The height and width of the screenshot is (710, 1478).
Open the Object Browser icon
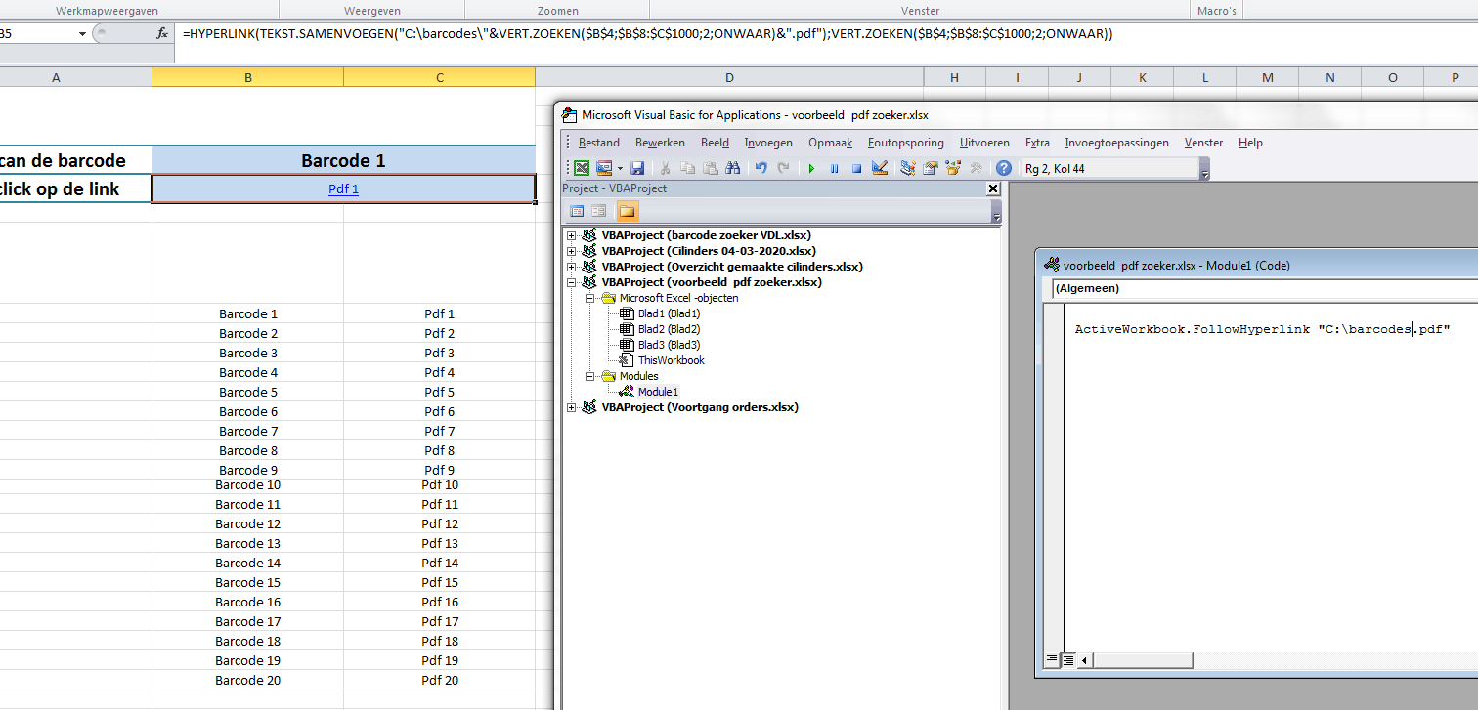pyautogui.click(x=951, y=168)
